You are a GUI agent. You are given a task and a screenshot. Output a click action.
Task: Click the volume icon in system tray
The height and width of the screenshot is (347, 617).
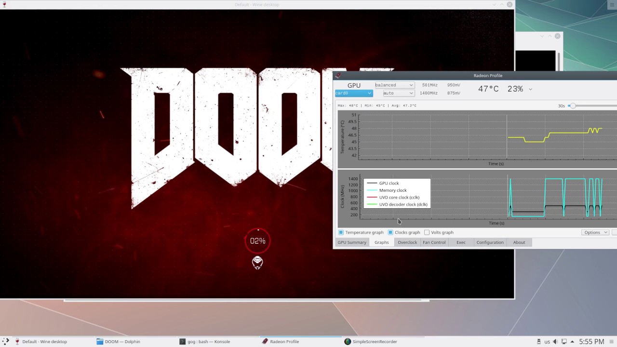point(555,341)
